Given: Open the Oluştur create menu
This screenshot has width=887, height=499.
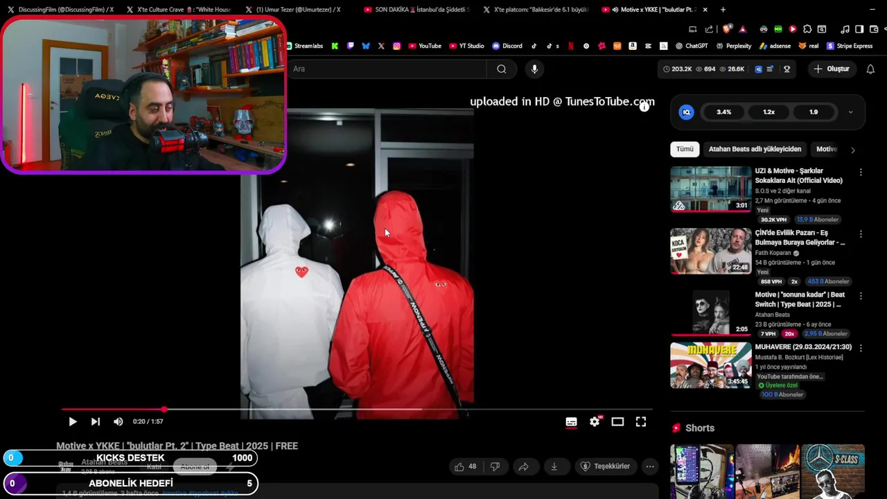Looking at the screenshot, I should click(x=832, y=69).
